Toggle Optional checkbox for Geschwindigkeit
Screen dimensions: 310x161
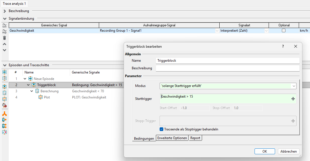(284, 31)
